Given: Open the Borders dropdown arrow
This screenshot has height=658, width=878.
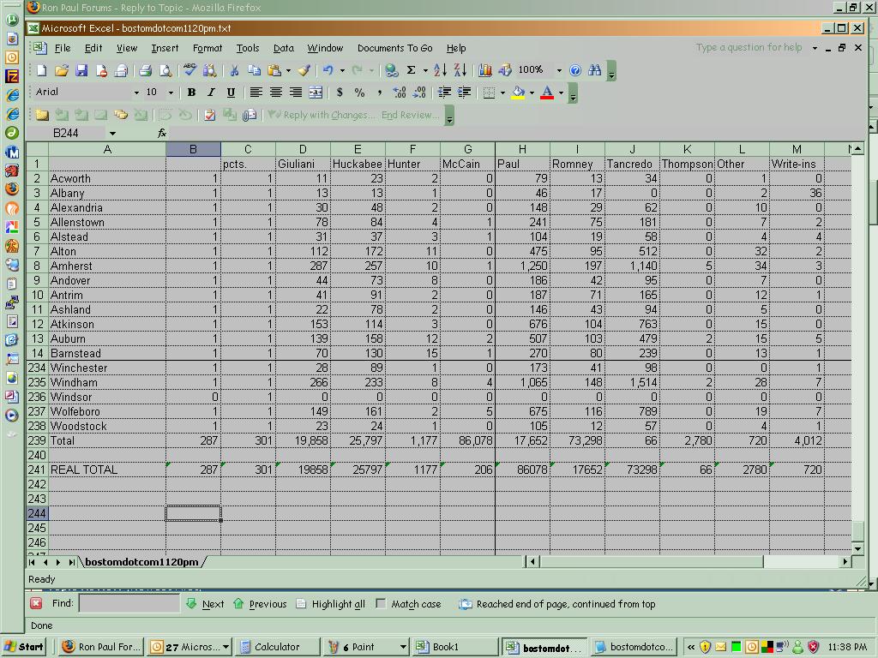Looking at the screenshot, I should tap(502, 93).
